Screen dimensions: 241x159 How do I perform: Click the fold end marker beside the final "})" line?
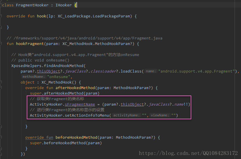pyautogui.click(x=1, y=154)
